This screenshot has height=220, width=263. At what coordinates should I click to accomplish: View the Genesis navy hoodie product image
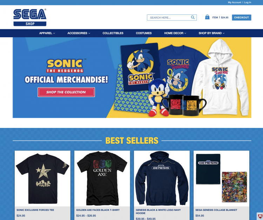162,178
